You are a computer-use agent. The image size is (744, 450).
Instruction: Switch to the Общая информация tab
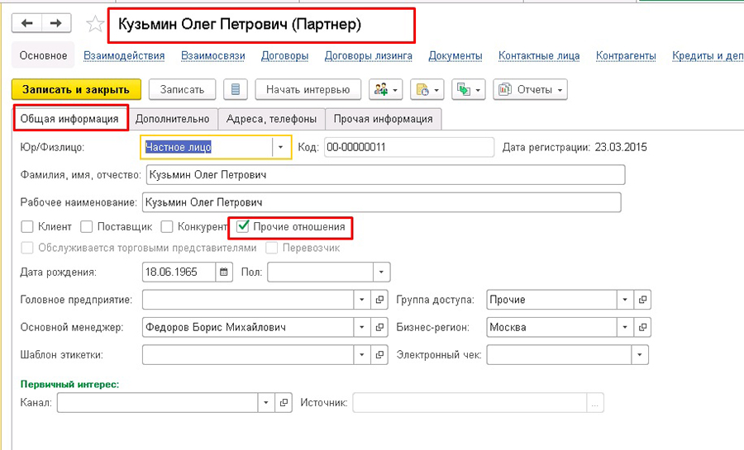[x=69, y=119]
